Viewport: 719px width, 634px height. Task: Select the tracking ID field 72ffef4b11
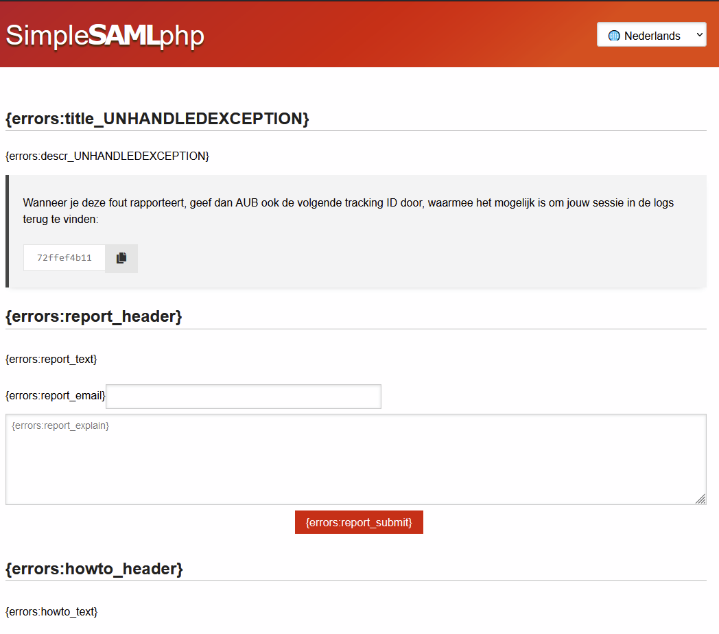(64, 258)
